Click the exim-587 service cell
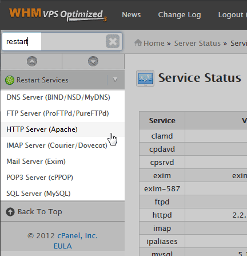247x256 pixels. tap(162, 188)
